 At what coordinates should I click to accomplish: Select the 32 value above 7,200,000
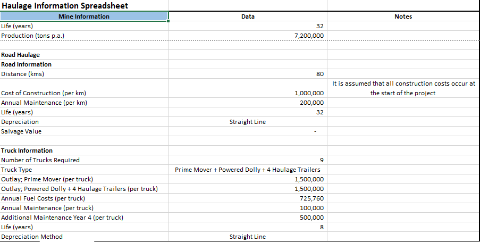pyautogui.click(x=320, y=26)
